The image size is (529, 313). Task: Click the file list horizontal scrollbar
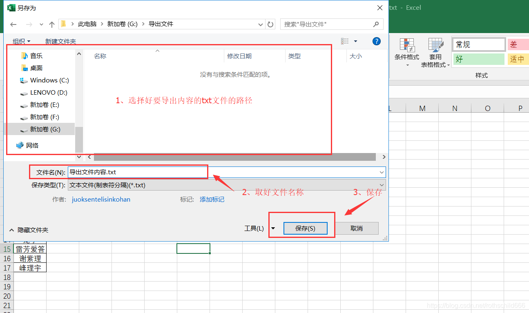coord(234,157)
